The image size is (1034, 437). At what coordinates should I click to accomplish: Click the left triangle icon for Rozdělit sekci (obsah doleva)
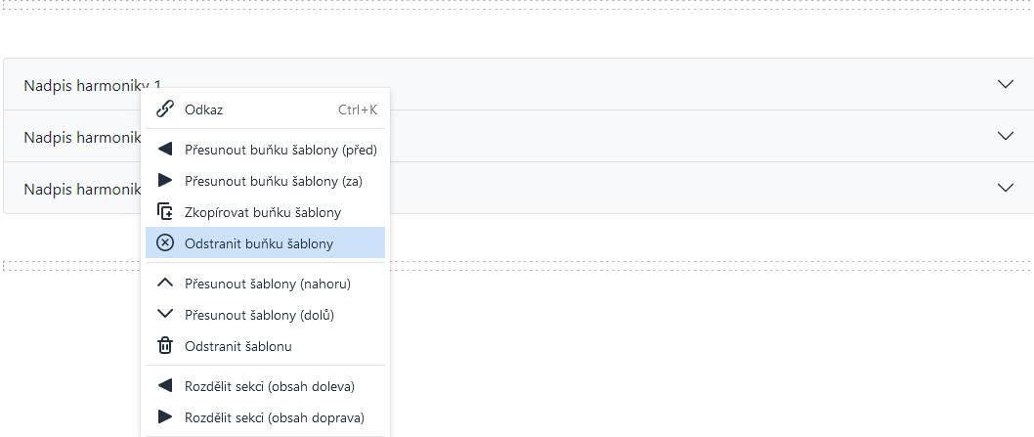coord(165,386)
